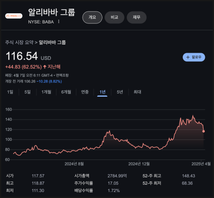The width and height of the screenshot is (214, 198).
Task: Click the 팔로우 follow button
Action: [x=194, y=57]
